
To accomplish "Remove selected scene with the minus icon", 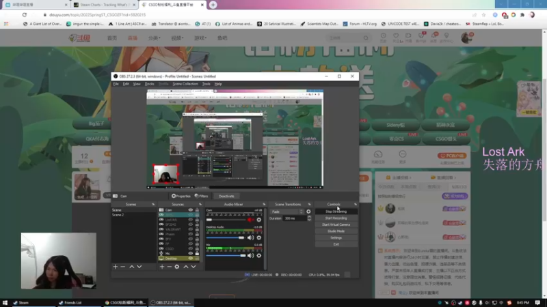I will pos(123,267).
